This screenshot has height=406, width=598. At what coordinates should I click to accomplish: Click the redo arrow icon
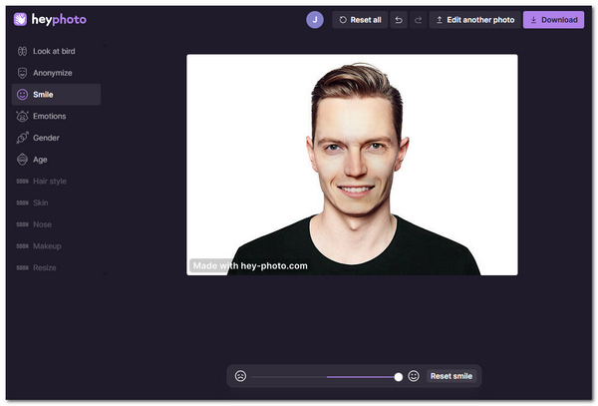pos(418,20)
